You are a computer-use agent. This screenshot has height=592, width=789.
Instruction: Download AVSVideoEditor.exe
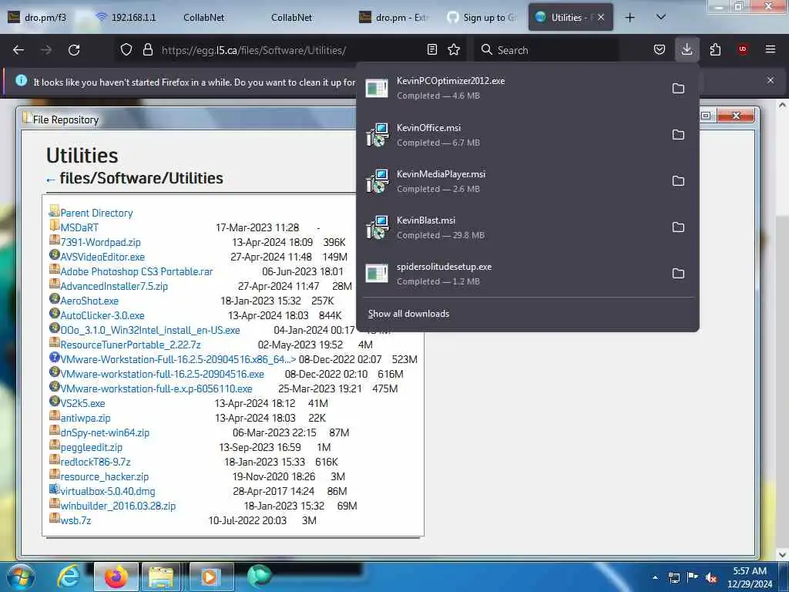(102, 257)
